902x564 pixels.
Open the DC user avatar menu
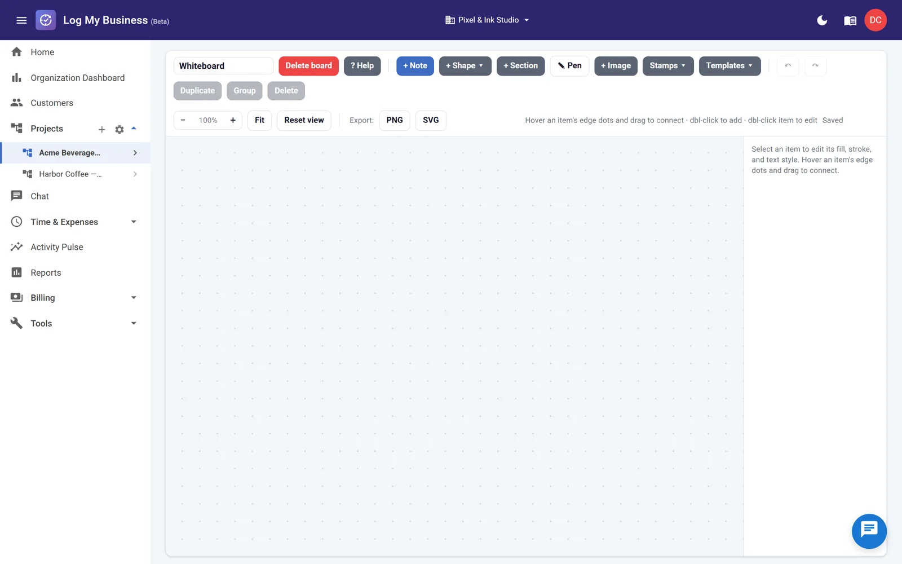(876, 20)
